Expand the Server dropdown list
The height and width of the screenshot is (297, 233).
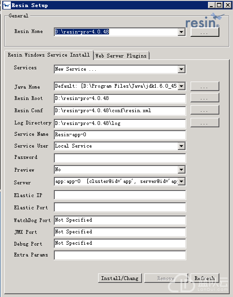click(181, 181)
